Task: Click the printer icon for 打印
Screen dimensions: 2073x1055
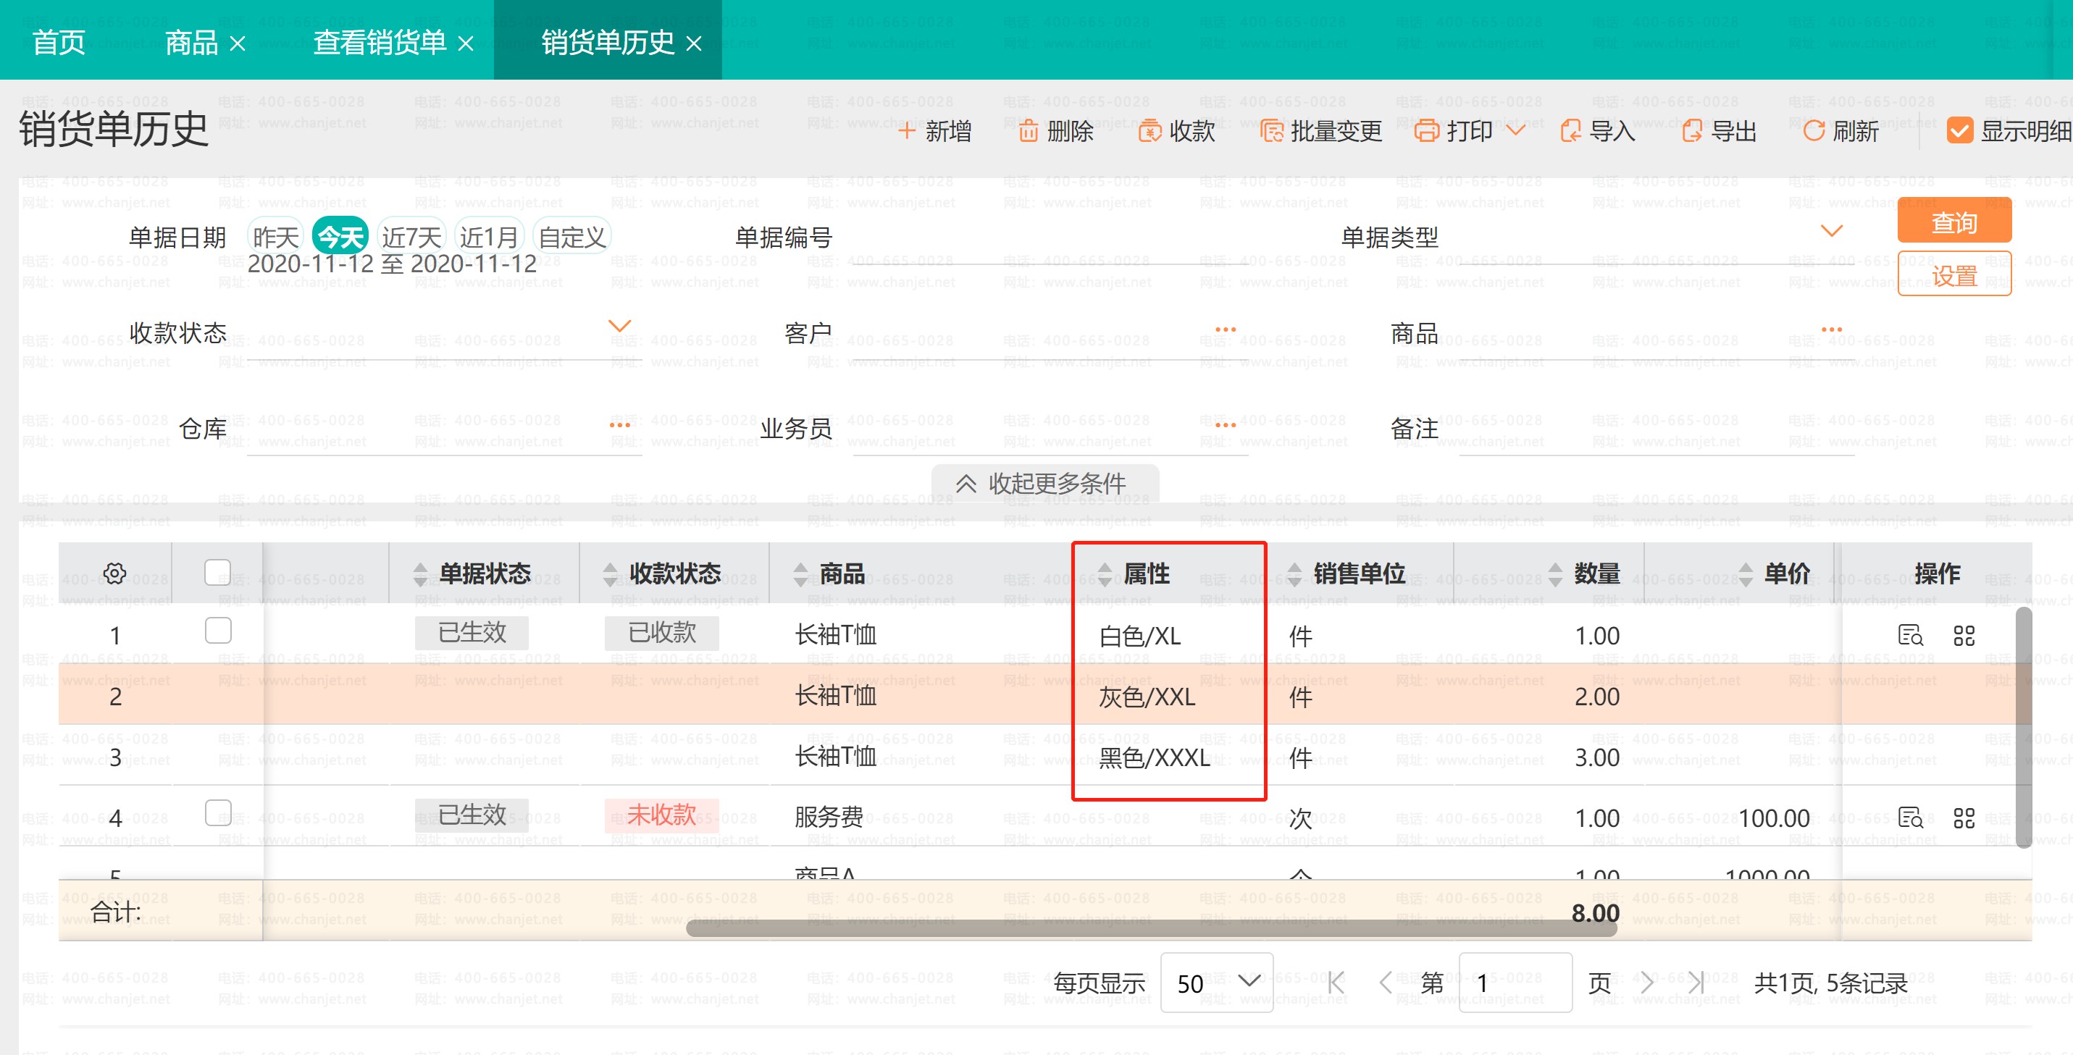Action: (1426, 131)
